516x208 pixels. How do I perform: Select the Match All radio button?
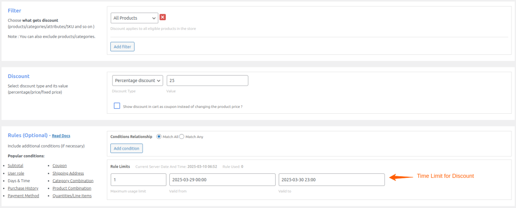[x=159, y=136]
